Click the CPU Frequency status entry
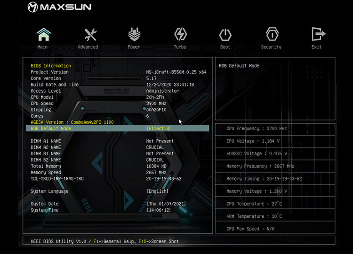This screenshot has height=254, width=353. (x=257, y=128)
